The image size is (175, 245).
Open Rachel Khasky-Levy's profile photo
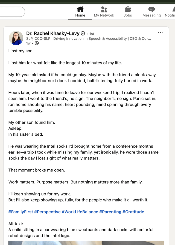(x=16, y=38)
